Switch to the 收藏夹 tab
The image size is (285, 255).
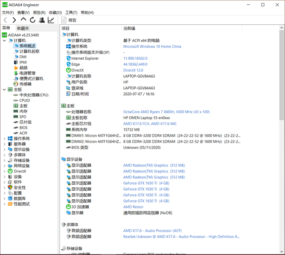[23, 28]
